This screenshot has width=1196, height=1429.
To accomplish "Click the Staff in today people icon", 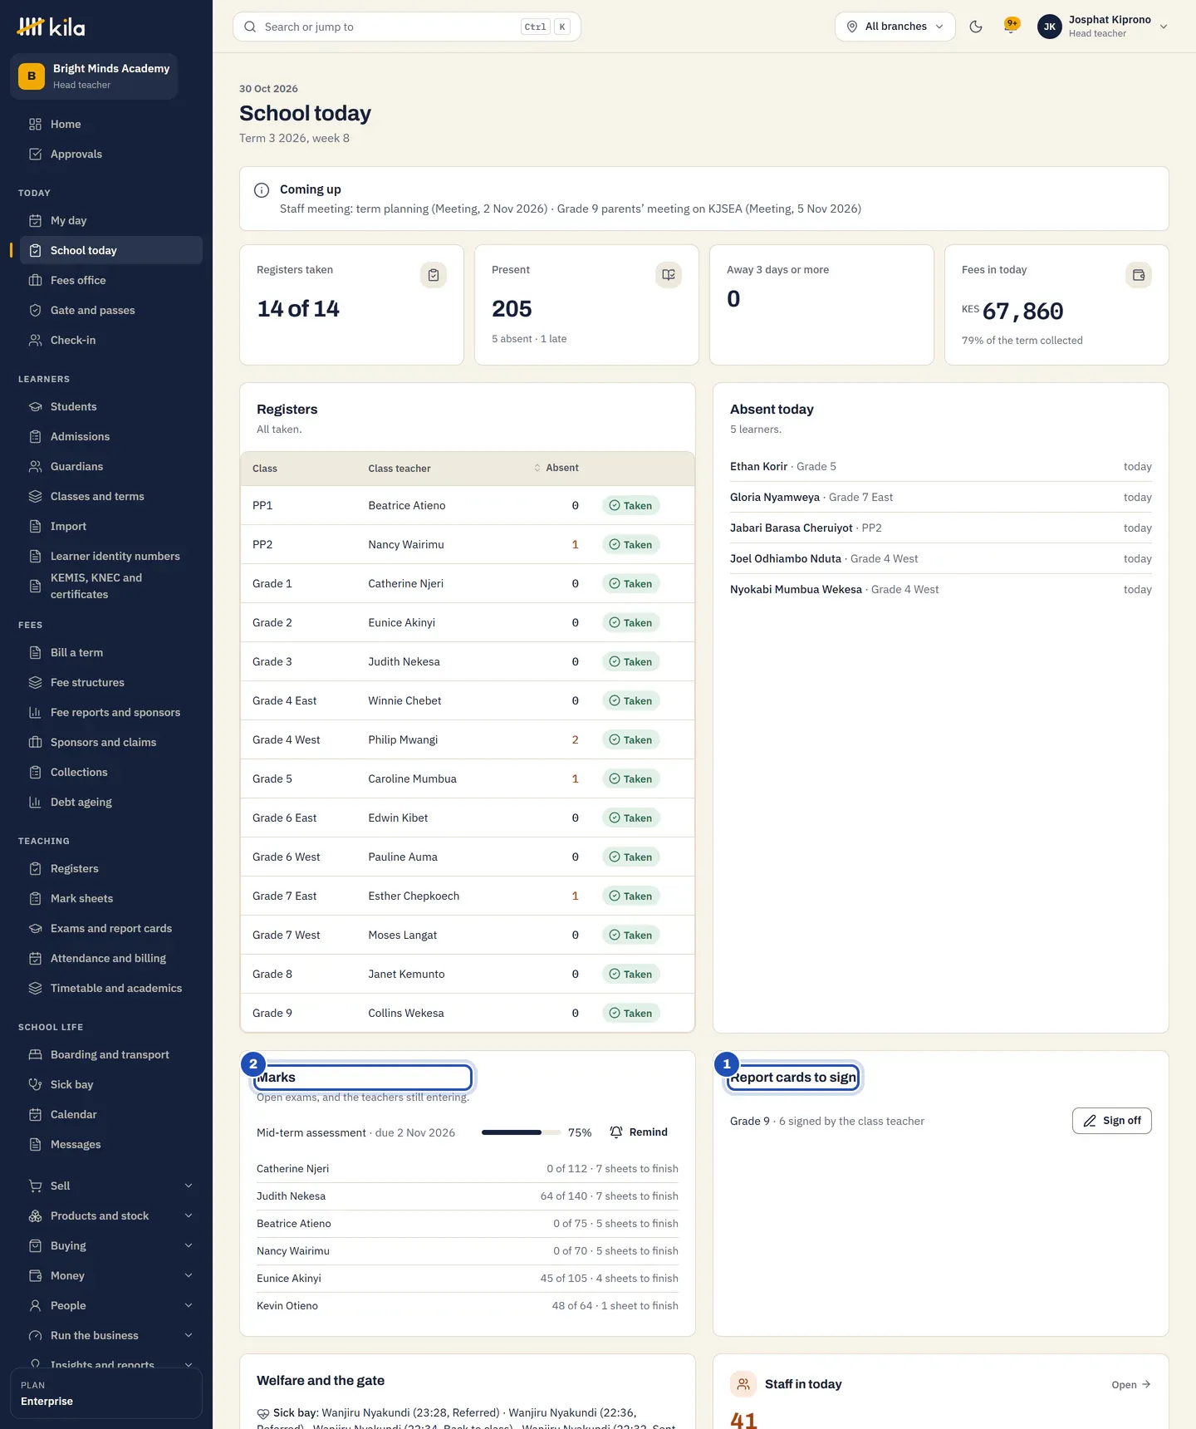I will point(743,1384).
